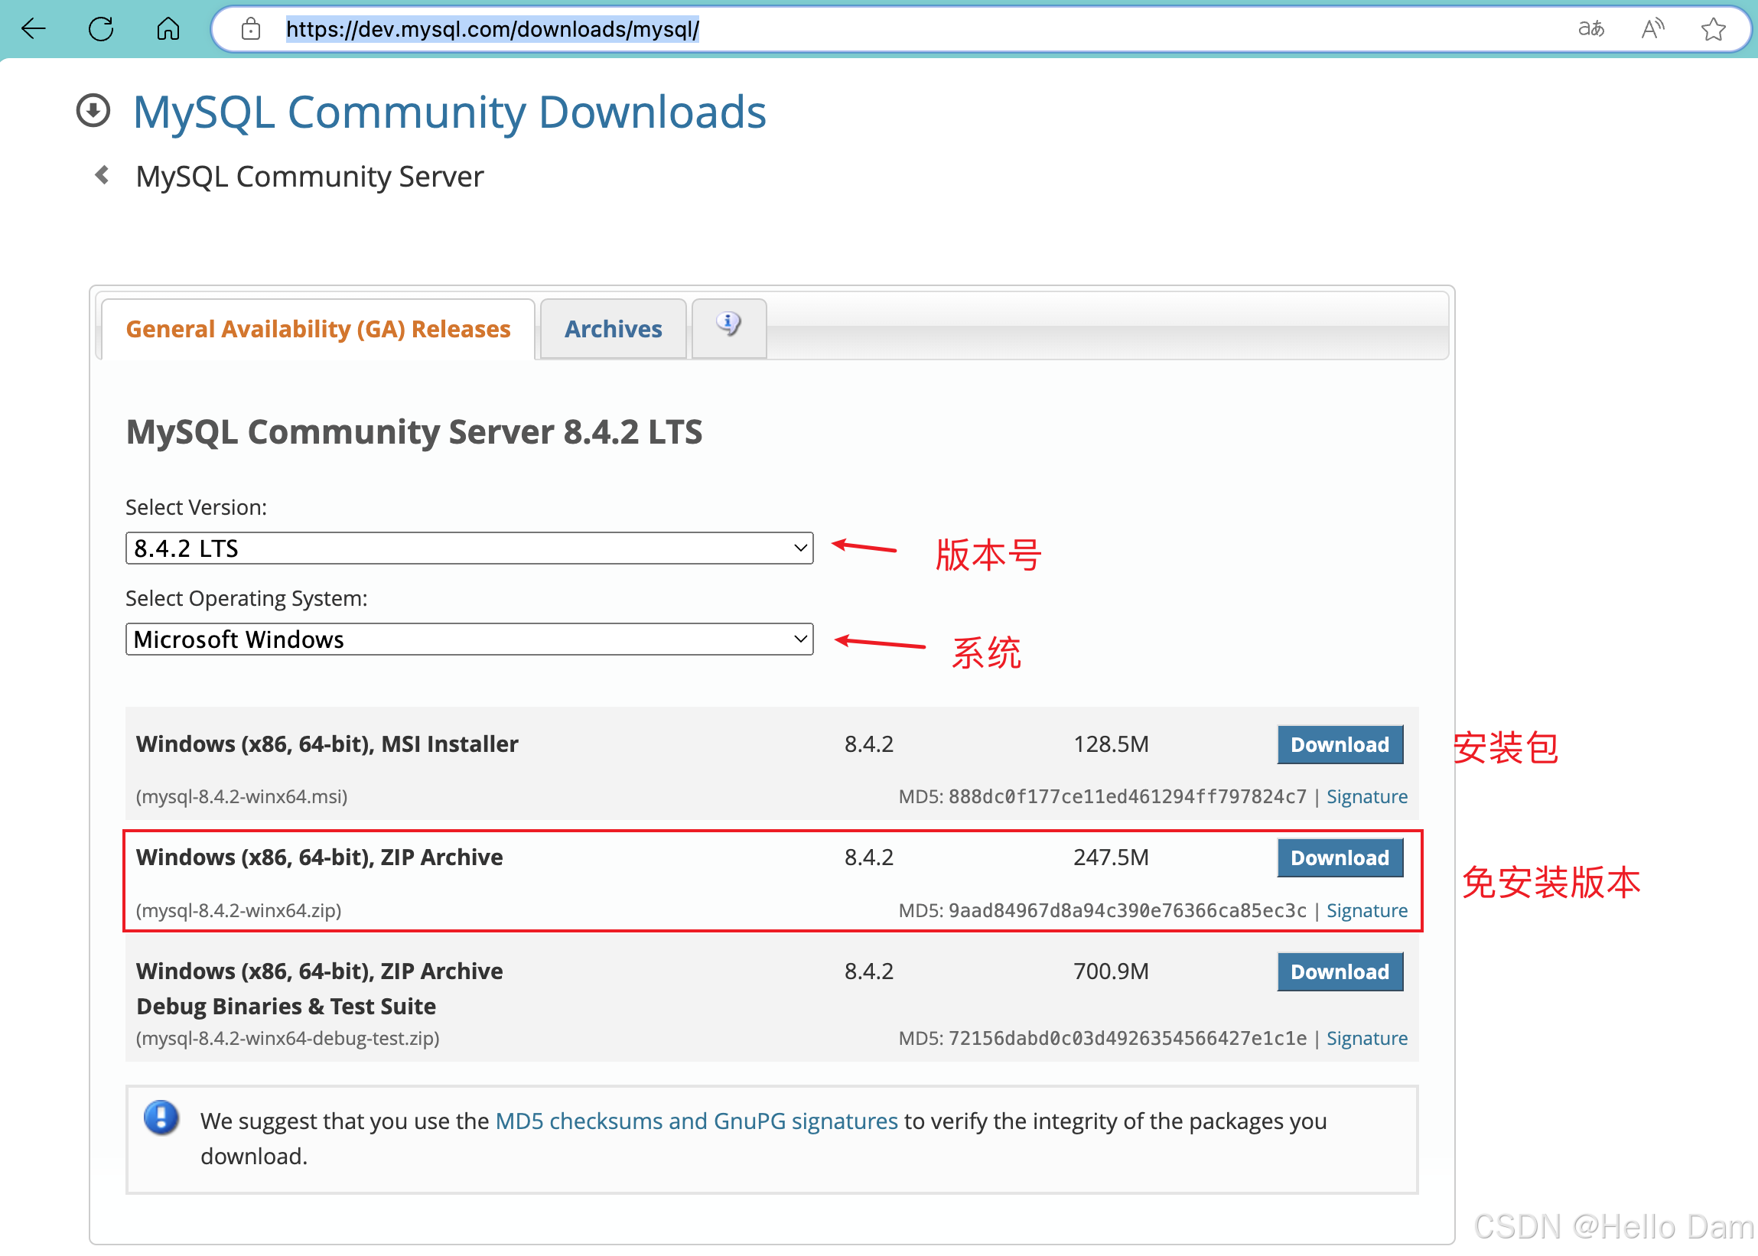Screen dimensions: 1758x1256
Task: Expand the Select Version dropdown
Action: click(x=469, y=548)
